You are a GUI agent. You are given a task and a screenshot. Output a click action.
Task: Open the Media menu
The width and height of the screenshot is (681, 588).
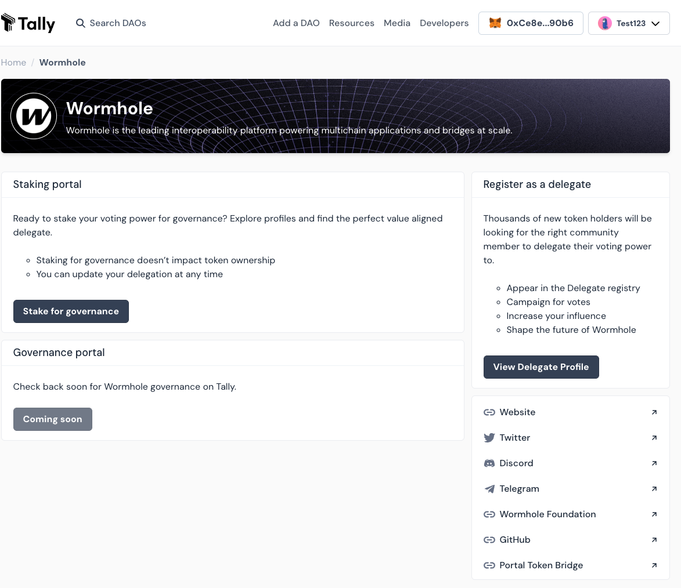click(x=397, y=23)
